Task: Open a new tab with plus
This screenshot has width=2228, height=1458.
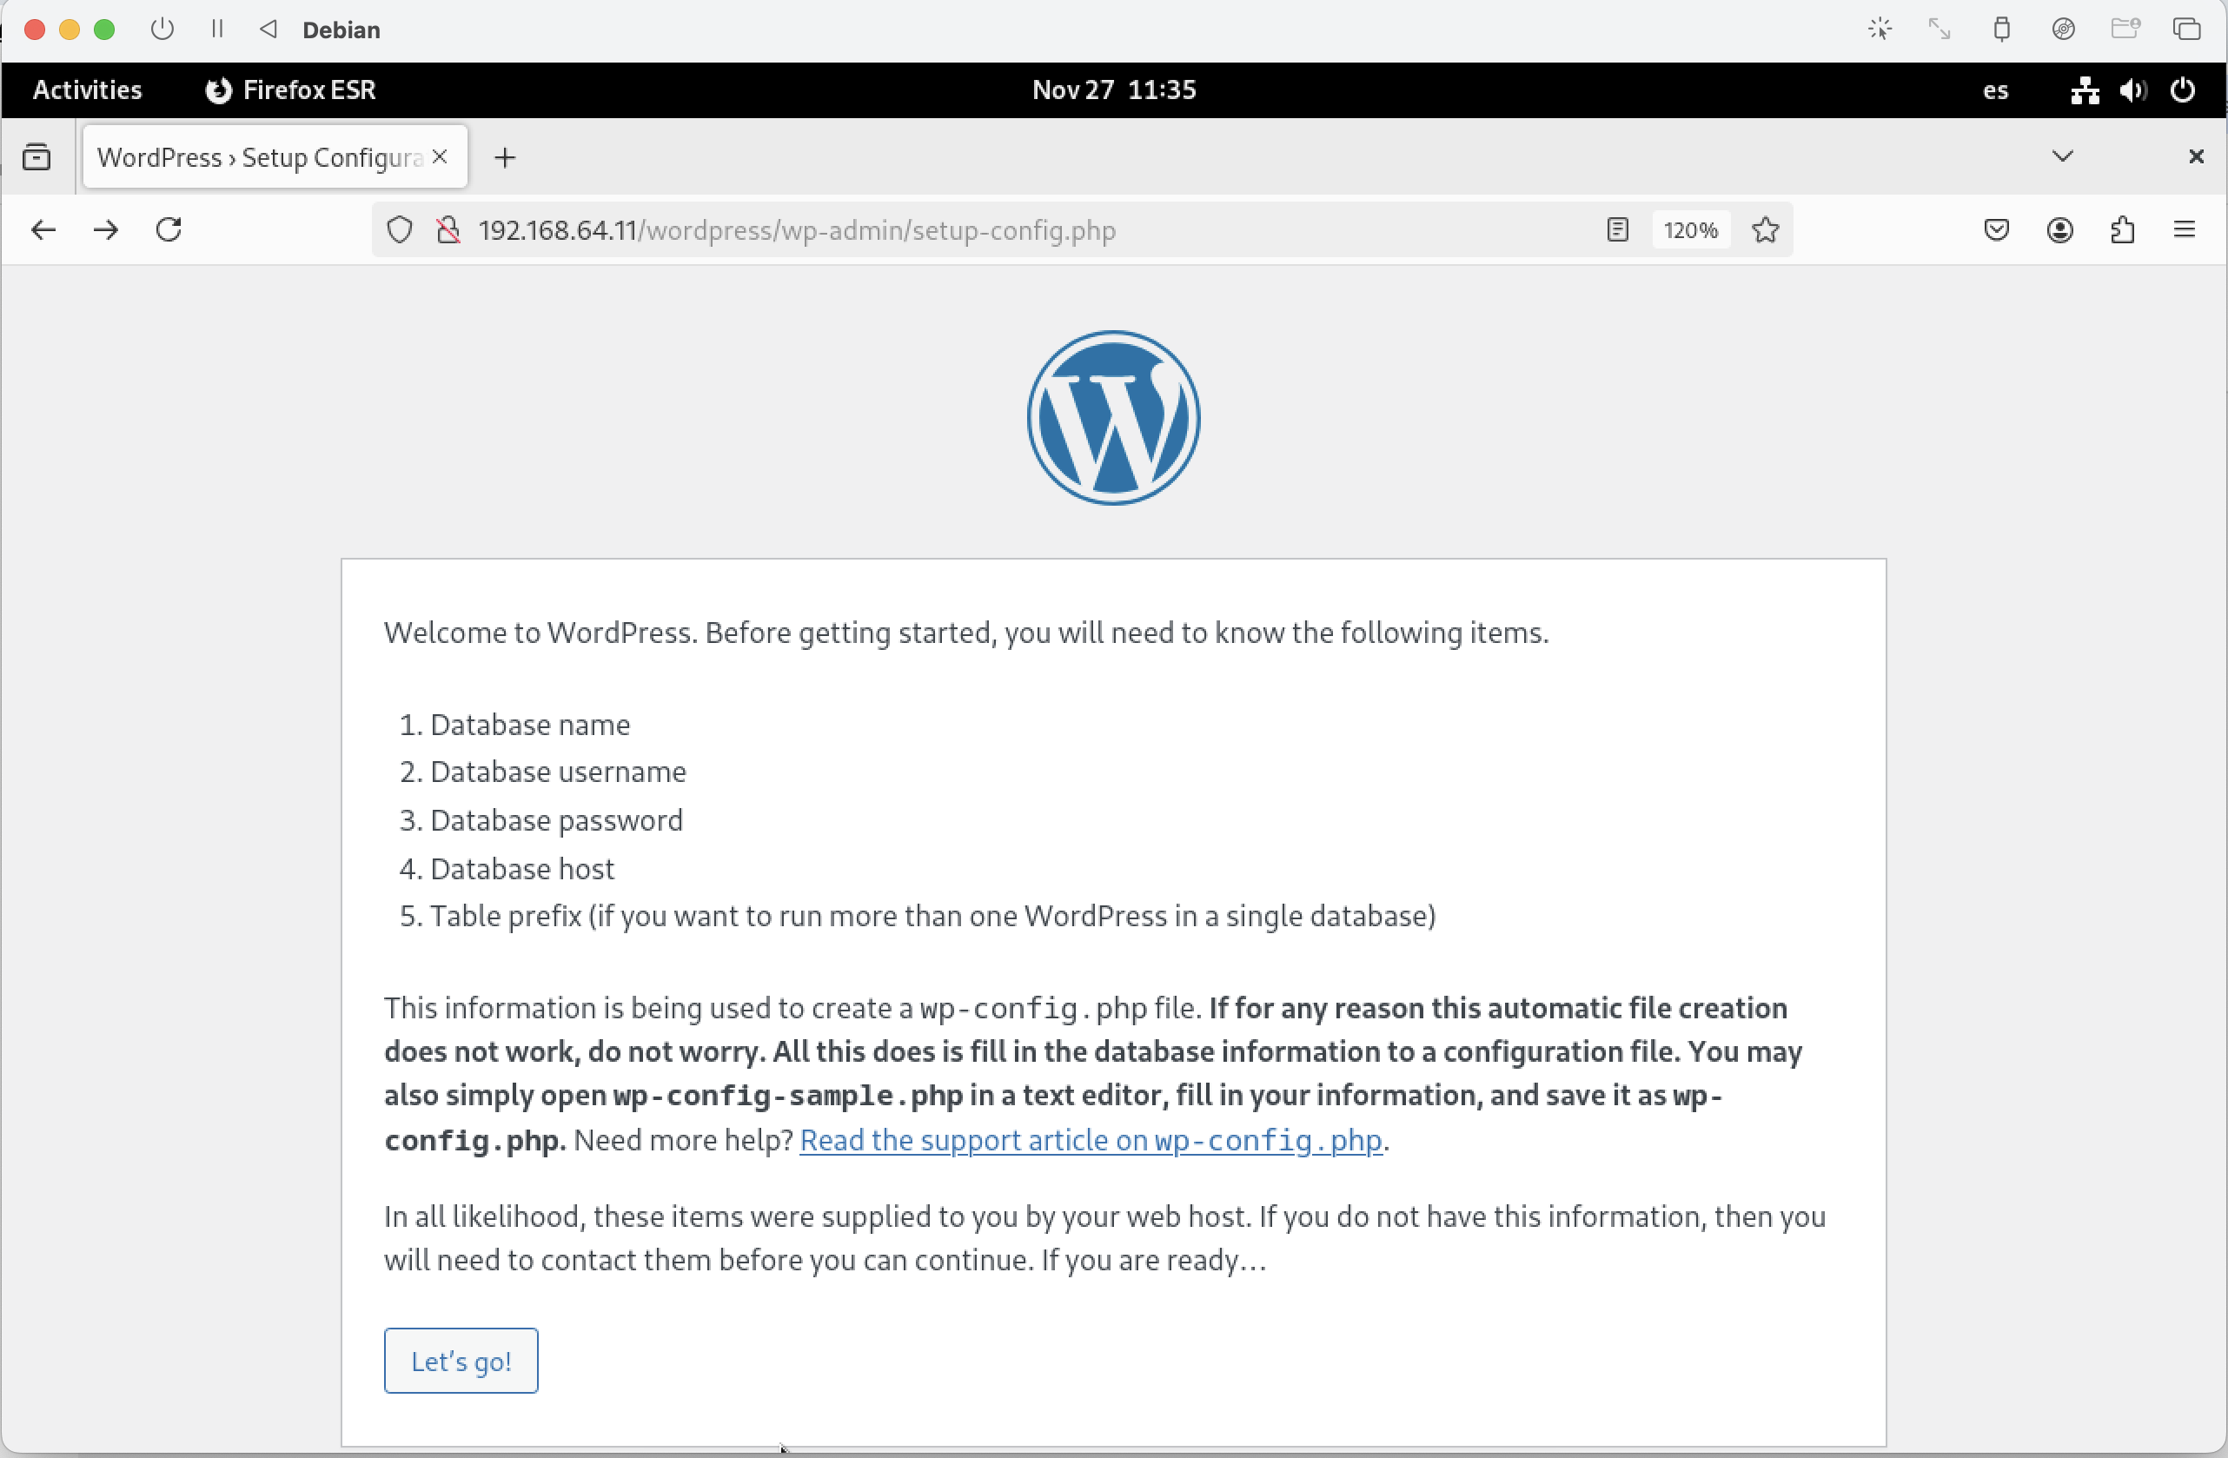Action: 506,157
